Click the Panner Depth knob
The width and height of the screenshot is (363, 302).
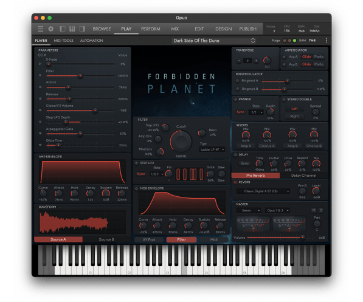coord(270,112)
